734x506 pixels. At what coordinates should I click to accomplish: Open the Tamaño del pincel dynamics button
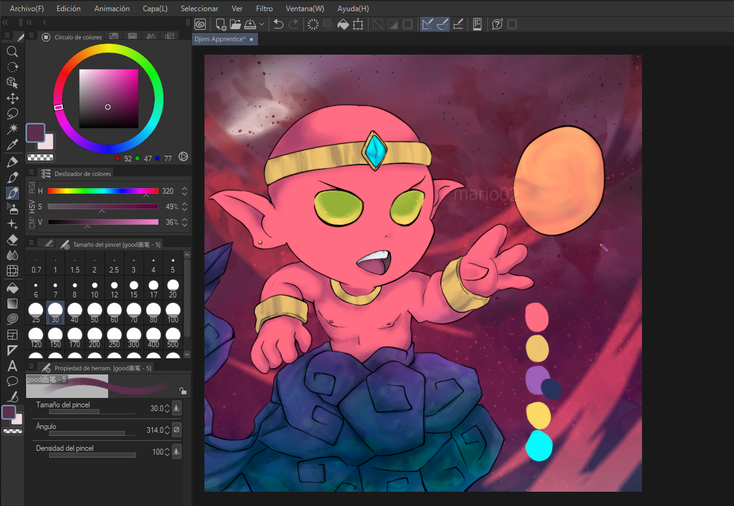177,409
